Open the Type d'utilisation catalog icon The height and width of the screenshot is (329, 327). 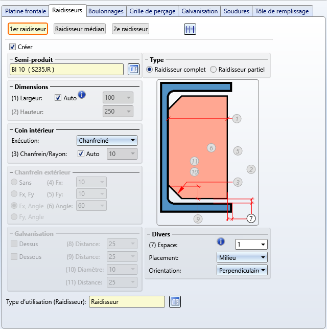pos(175,302)
